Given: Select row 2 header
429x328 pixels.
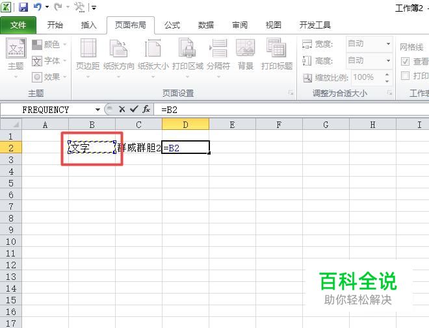Looking at the screenshot, I should pos(11,148).
